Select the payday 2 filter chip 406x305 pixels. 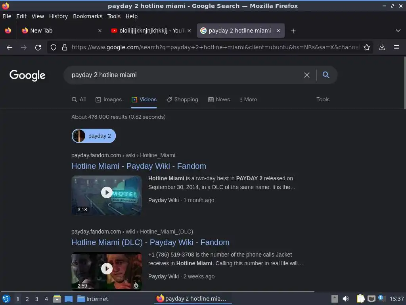(x=94, y=136)
